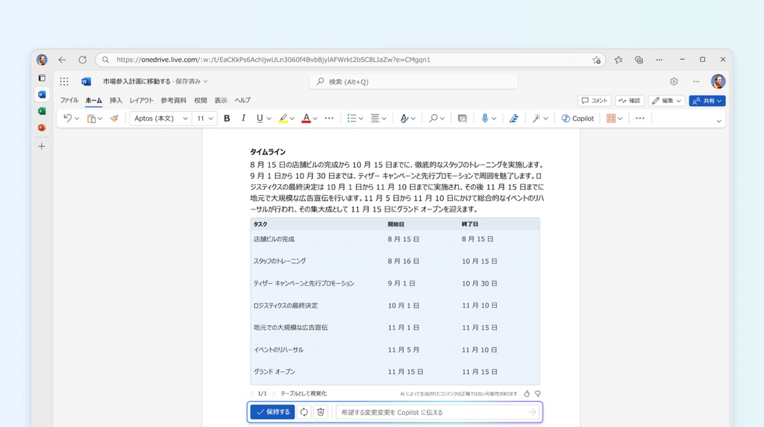
Task: Apply red font color
Action: tap(306, 118)
